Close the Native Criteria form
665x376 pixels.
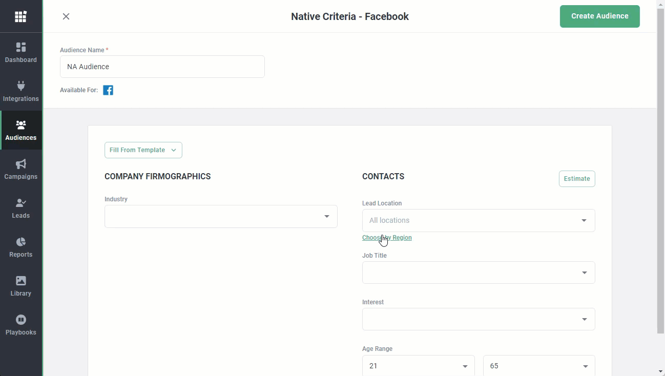66,16
